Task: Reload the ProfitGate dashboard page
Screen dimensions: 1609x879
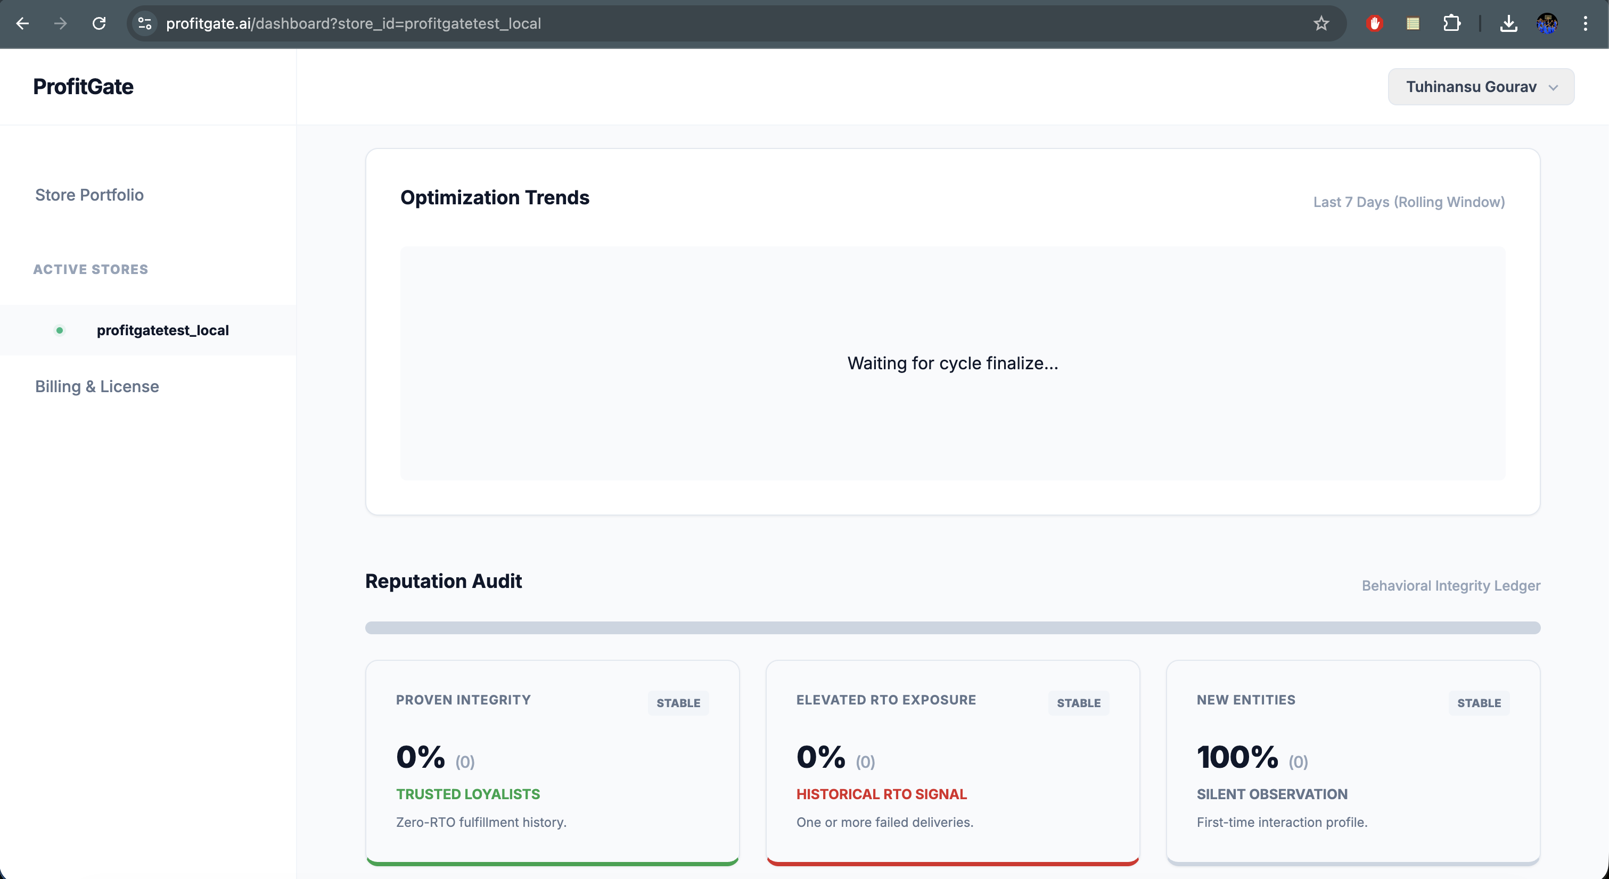Action: click(98, 23)
